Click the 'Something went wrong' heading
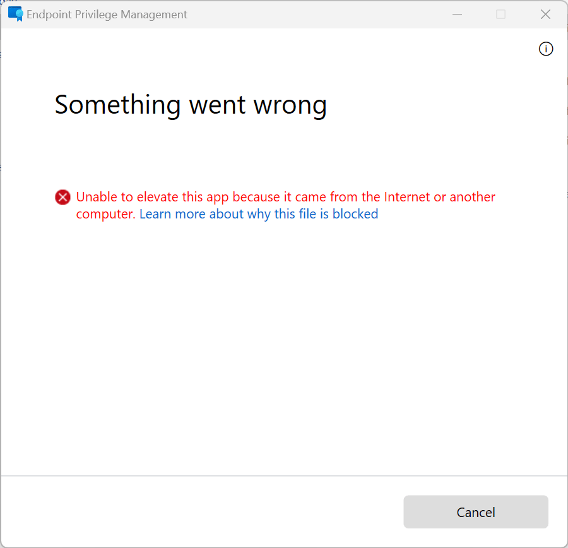 [191, 105]
